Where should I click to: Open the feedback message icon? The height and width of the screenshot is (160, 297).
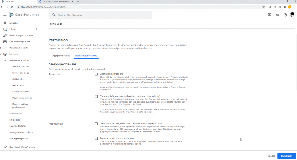269,15
